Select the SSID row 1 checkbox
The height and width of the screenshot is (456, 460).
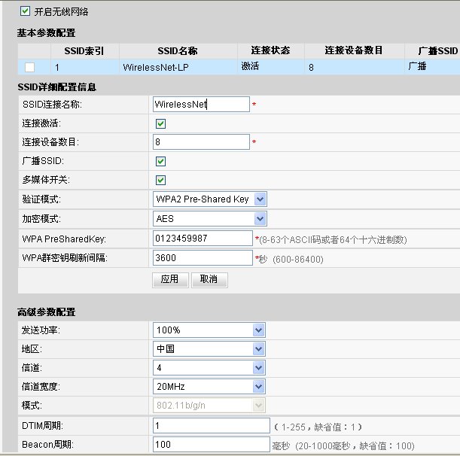point(29,67)
